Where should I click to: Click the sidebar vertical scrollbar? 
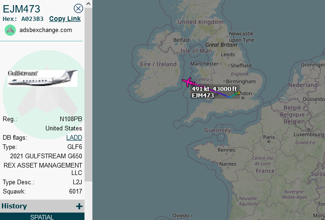(x=88, y=93)
